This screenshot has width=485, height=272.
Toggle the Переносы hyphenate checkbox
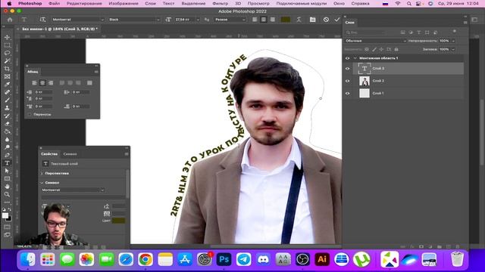pos(30,114)
